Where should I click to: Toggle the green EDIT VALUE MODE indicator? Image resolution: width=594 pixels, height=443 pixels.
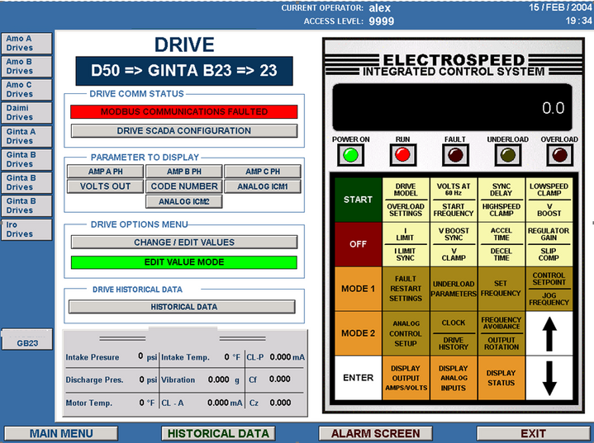pyautogui.click(x=184, y=262)
